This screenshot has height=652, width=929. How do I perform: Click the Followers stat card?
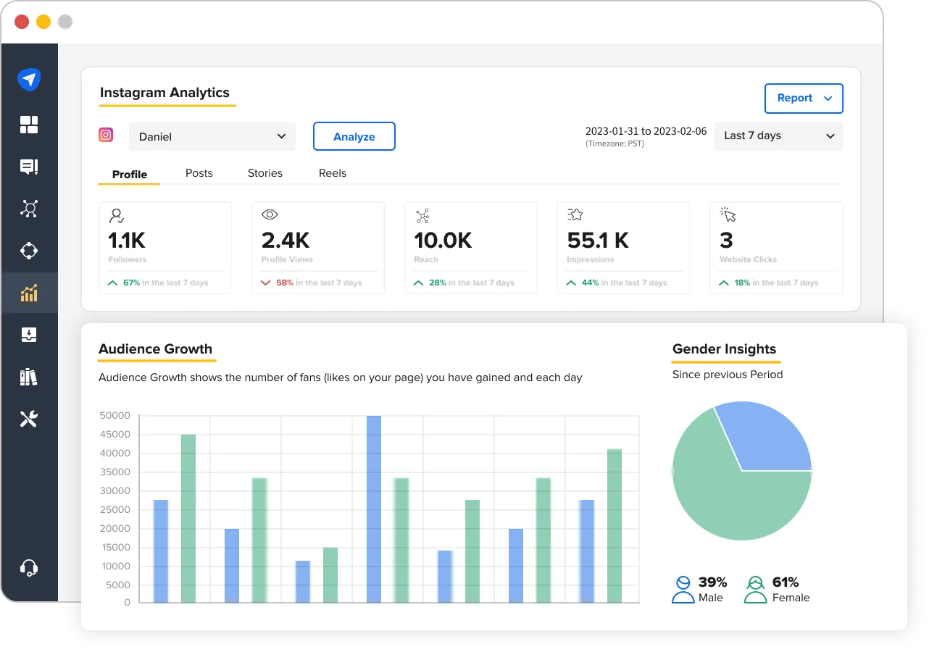[x=165, y=247]
